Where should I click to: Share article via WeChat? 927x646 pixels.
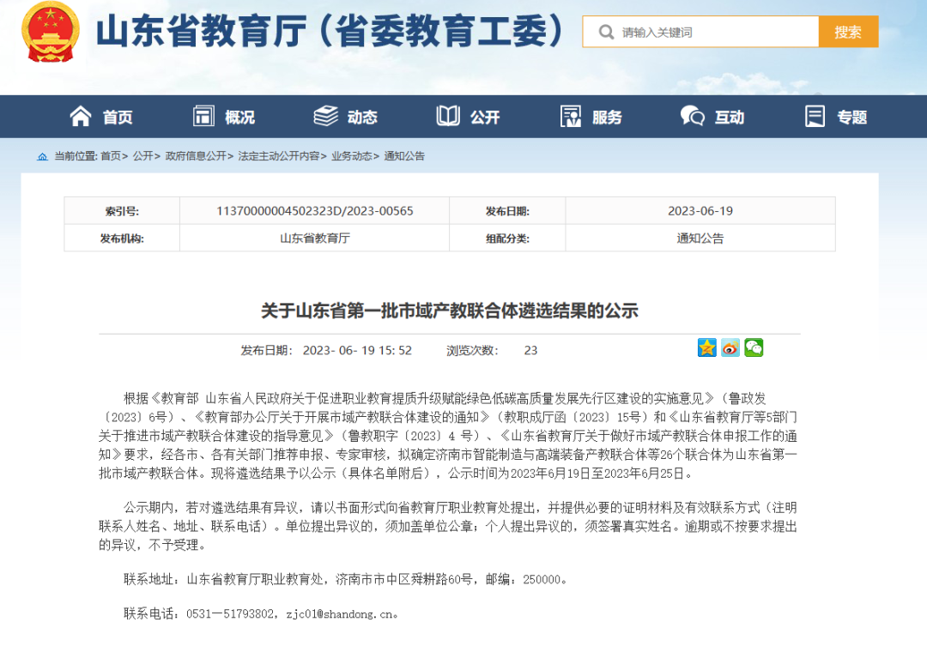[x=754, y=347]
